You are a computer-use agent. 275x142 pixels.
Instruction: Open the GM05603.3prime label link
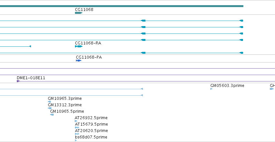coord(227,86)
